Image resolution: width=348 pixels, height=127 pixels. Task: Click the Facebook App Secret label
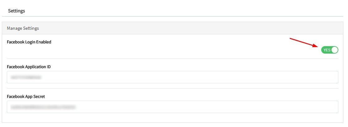coord(26,96)
